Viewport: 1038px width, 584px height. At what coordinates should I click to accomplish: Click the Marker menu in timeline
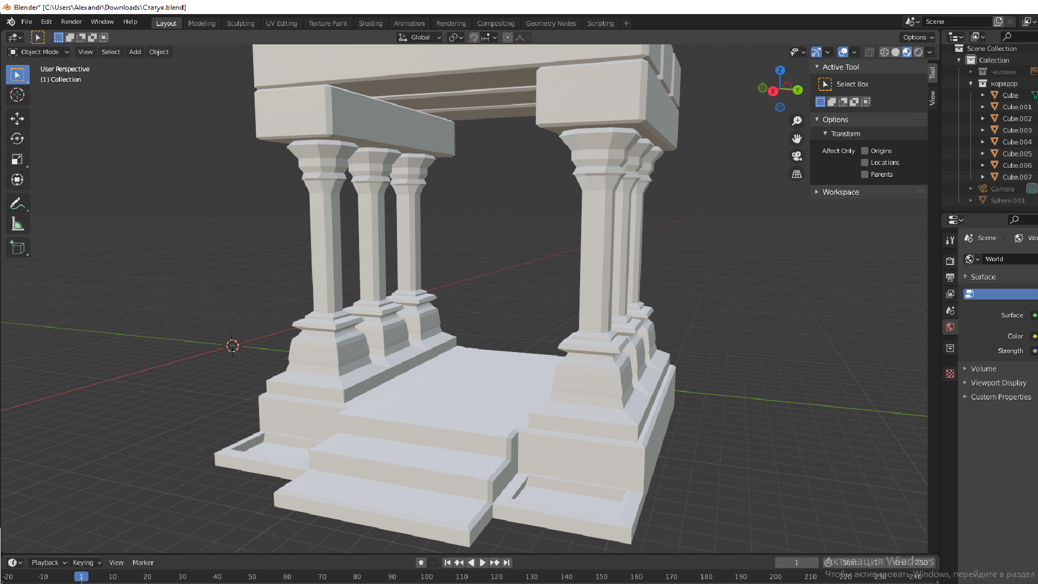[x=143, y=563]
